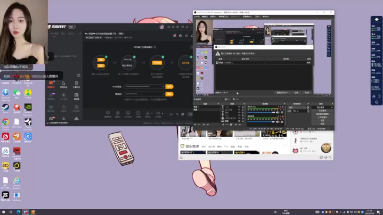
Task: Expand microphone options arrow in streaming app toolbar
Action: 152,114
